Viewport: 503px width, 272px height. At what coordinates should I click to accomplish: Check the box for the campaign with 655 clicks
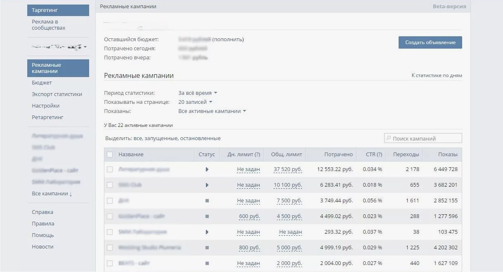[110, 185]
